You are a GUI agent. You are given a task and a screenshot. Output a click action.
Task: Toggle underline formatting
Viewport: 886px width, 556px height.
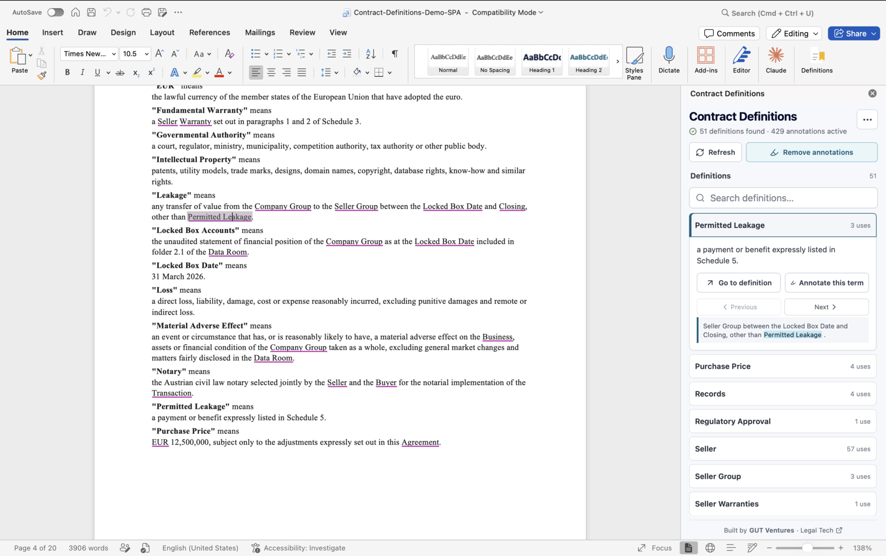97,72
